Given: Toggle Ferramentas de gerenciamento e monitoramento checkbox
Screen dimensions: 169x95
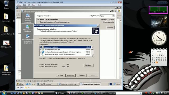Looking at the screenshot, I should click(41, 54).
